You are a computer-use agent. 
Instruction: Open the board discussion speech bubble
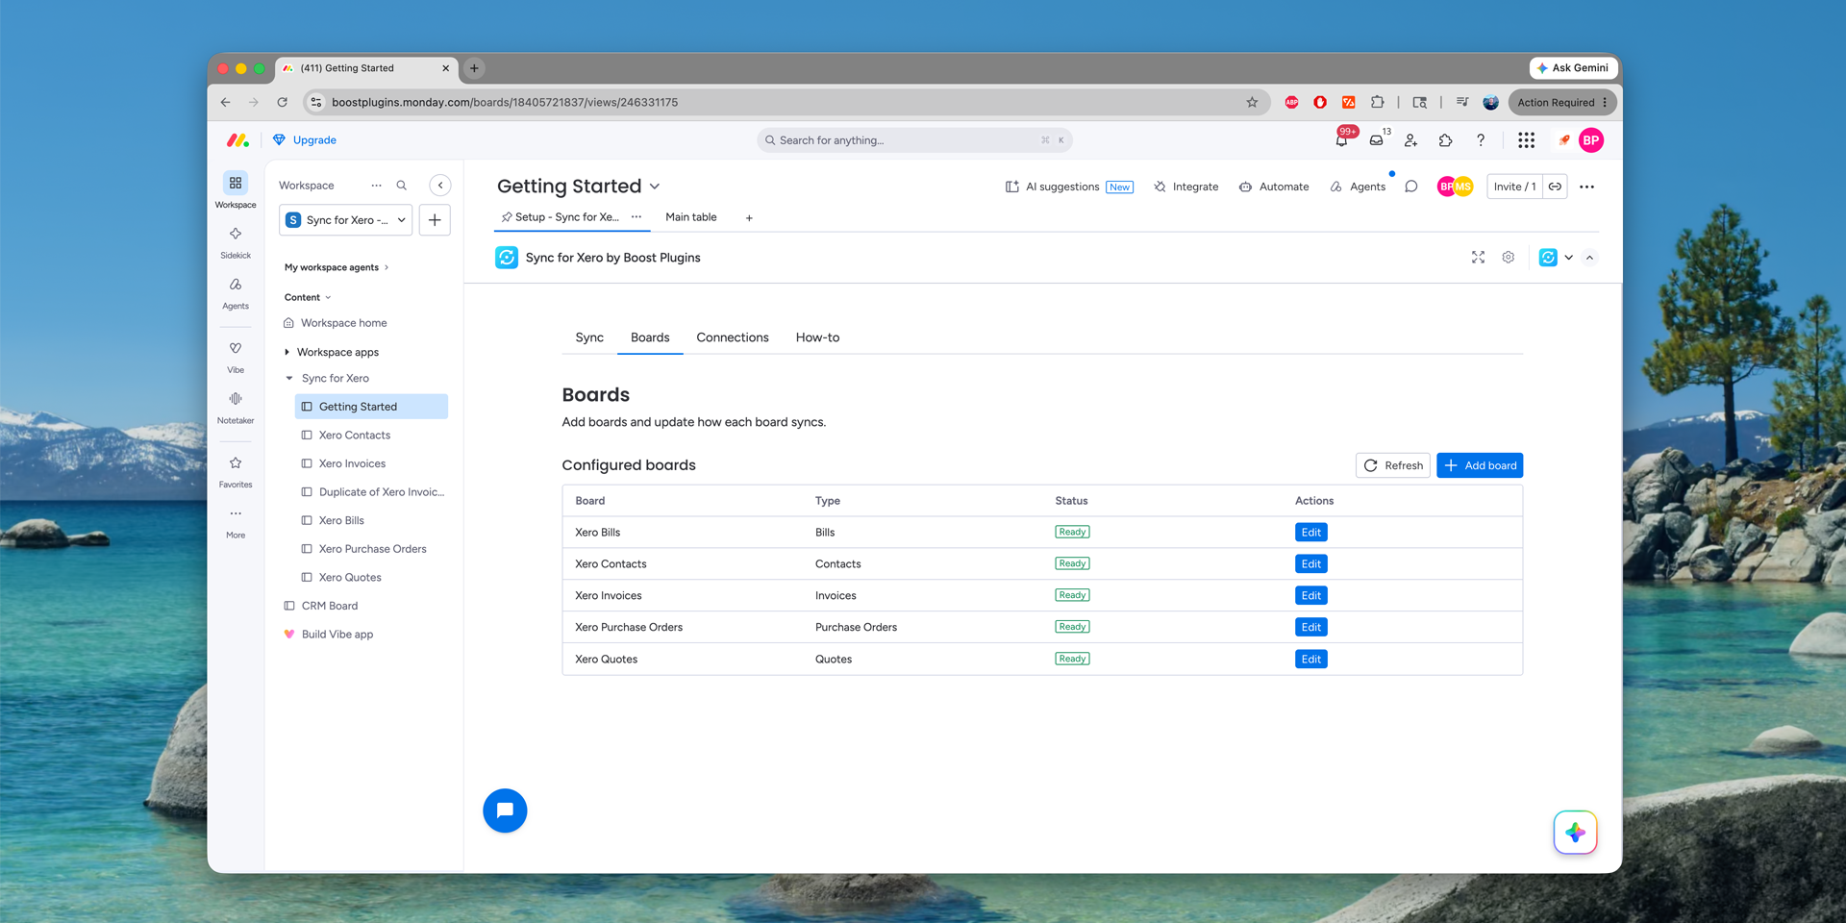point(1410,187)
